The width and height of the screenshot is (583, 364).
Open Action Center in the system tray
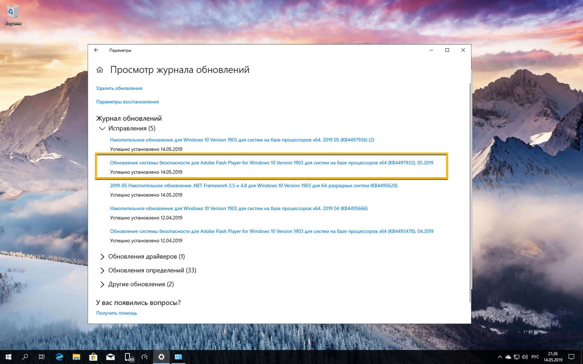(x=571, y=357)
